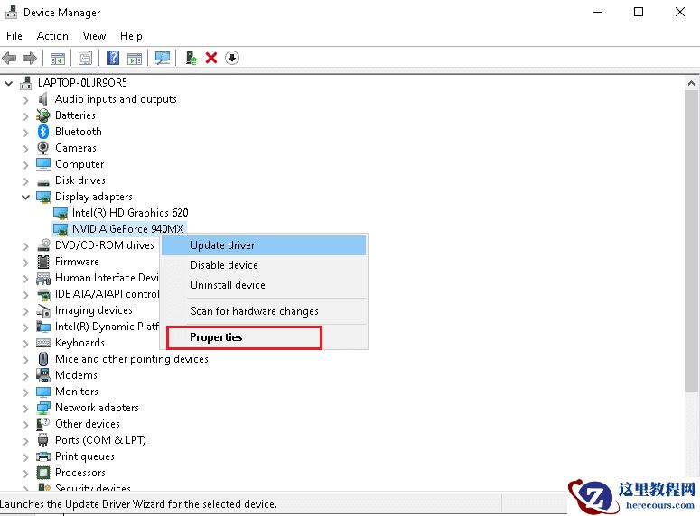Click the Processors chip icon
This screenshot has width=700, height=516.
(x=43, y=473)
